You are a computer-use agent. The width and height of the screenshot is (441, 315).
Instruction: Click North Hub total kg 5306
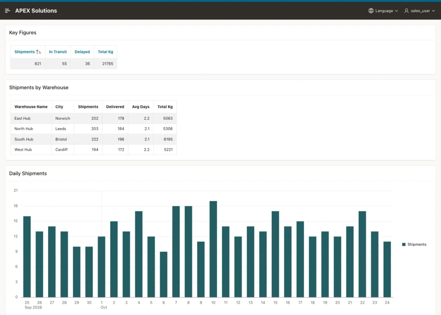tap(168, 129)
